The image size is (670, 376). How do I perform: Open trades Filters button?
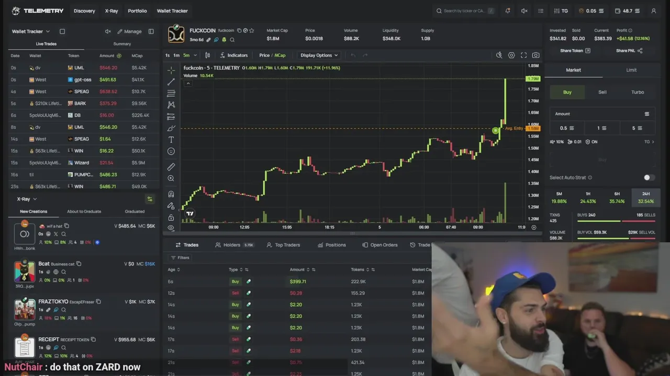point(180,257)
